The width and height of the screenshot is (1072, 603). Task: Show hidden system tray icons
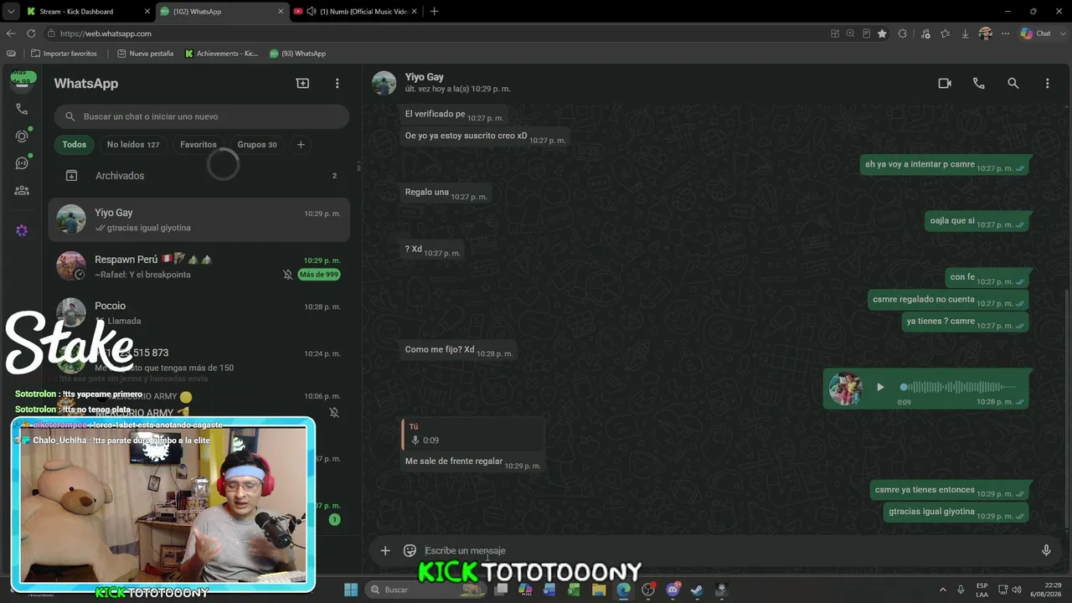[942, 590]
